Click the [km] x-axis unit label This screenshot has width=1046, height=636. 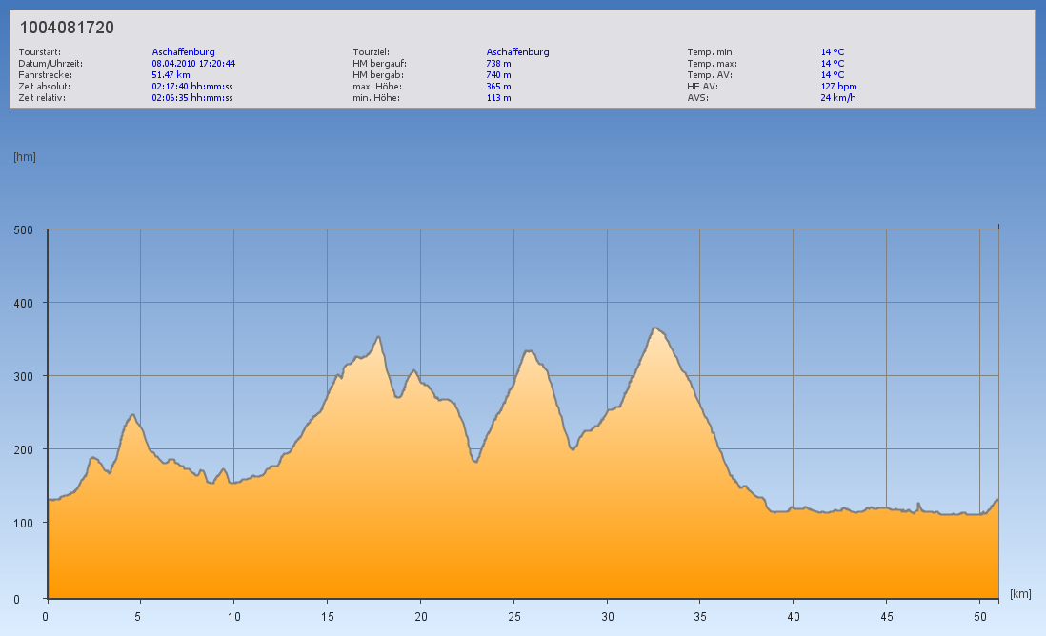point(1020,594)
